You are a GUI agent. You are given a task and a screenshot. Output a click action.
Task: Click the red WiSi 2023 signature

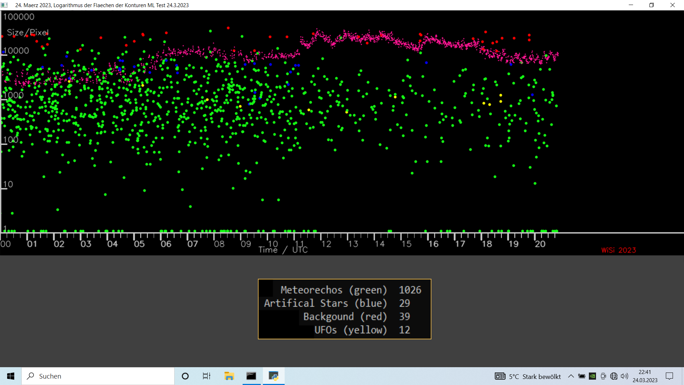click(x=619, y=250)
